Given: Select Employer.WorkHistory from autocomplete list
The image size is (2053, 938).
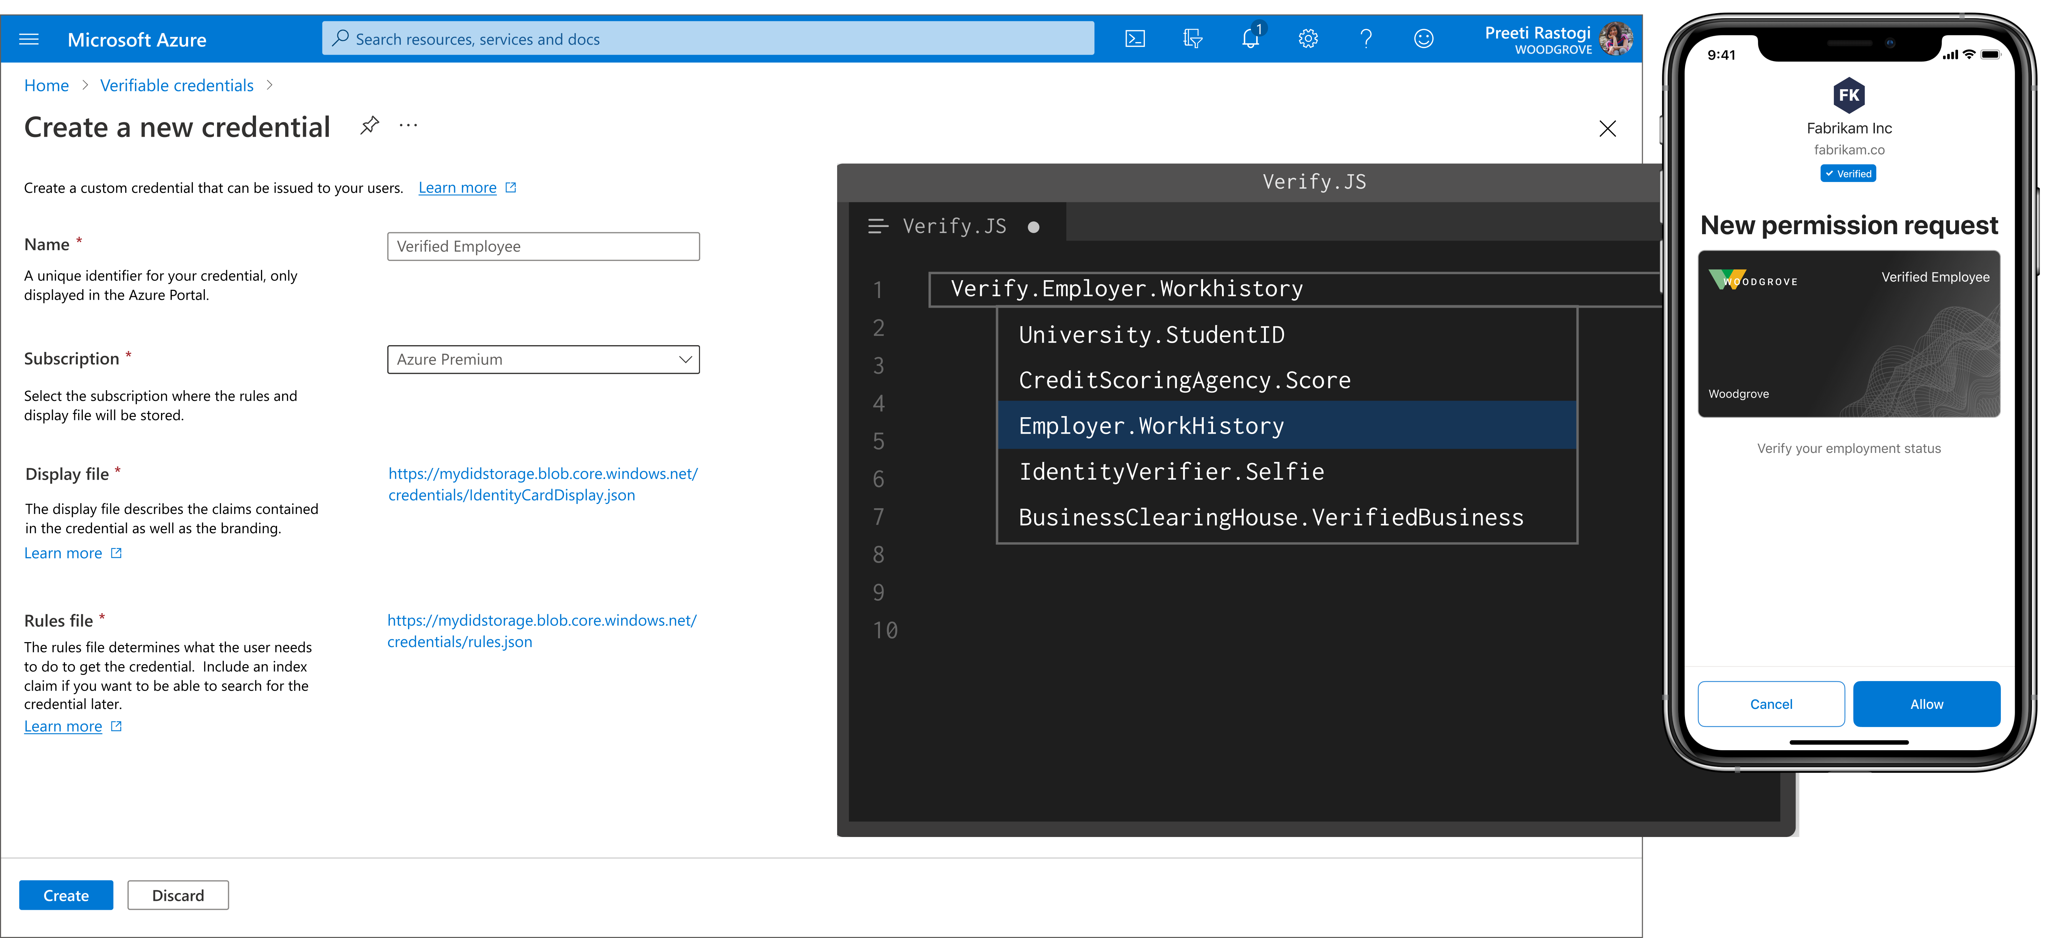Looking at the screenshot, I should point(1151,425).
